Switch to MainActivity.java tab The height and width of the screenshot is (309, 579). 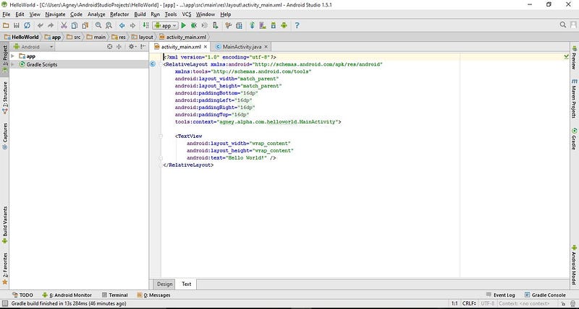point(242,47)
